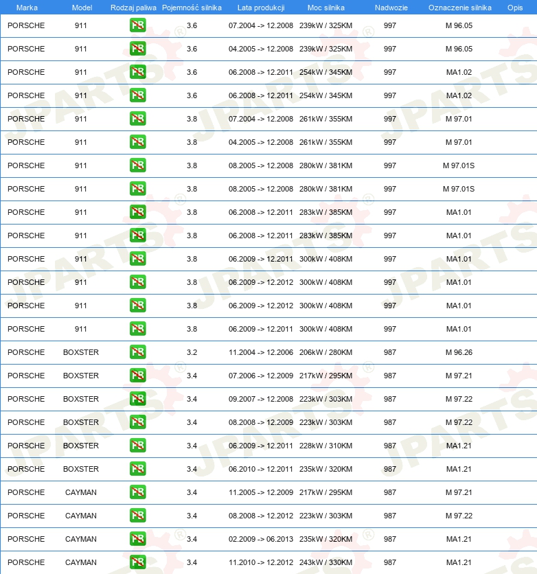Click fuel icon in Cayman 217kW row
This screenshot has height=574, width=537.
click(137, 492)
